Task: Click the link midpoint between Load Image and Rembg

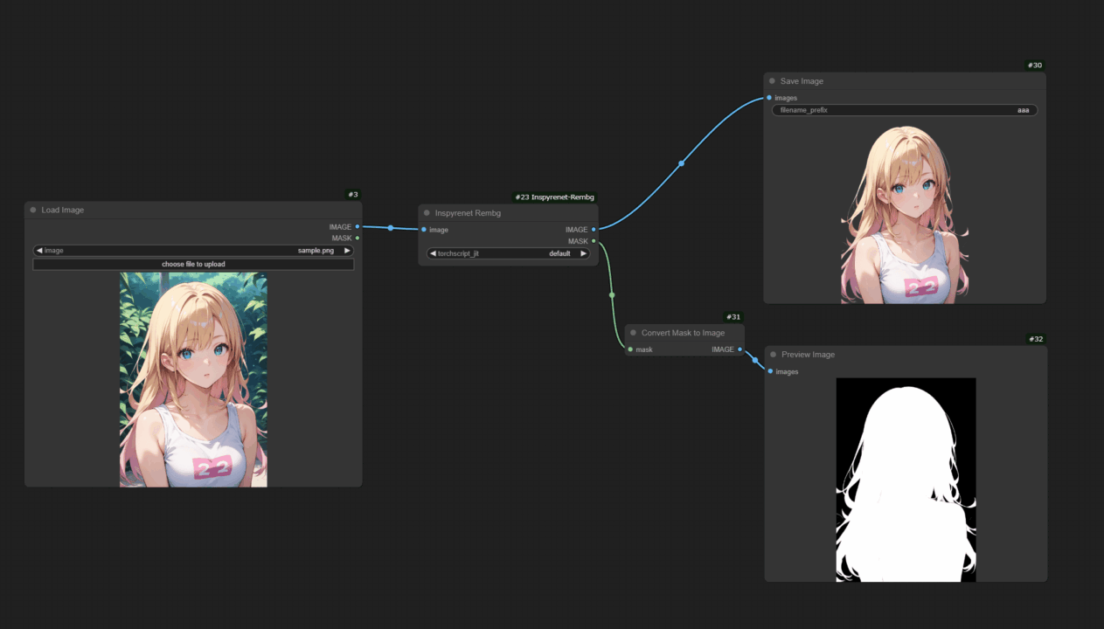Action: pyautogui.click(x=391, y=228)
